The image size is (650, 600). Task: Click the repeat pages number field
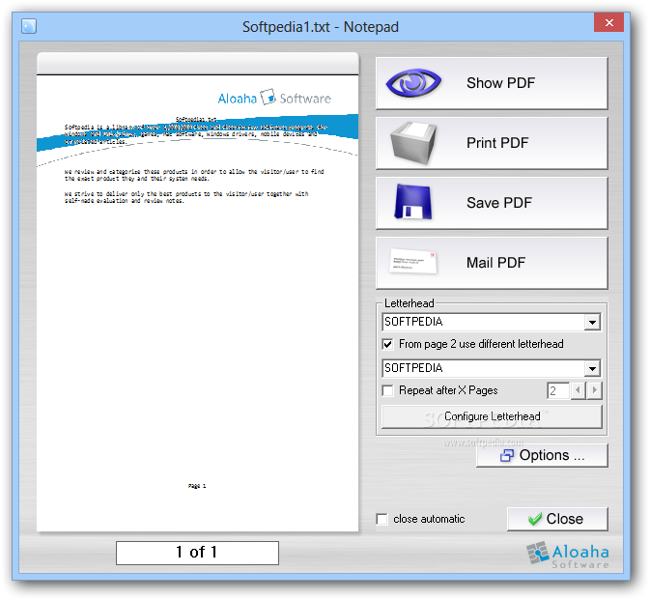click(558, 390)
